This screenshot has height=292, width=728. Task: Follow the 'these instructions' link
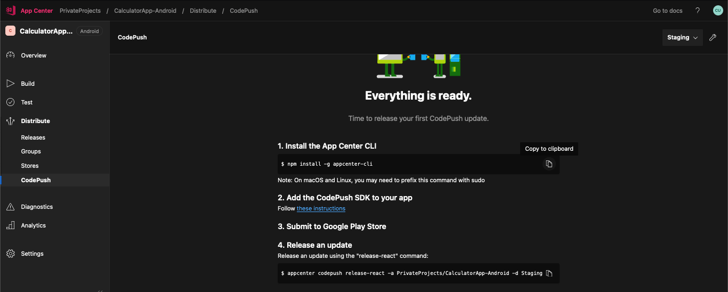click(321, 208)
